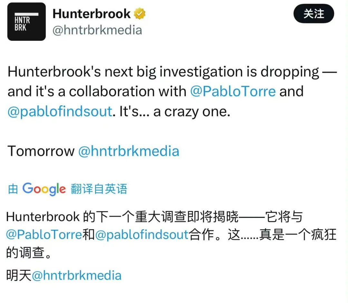Open @PabloTorre mention in the English tweet

[x=233, y=91]
